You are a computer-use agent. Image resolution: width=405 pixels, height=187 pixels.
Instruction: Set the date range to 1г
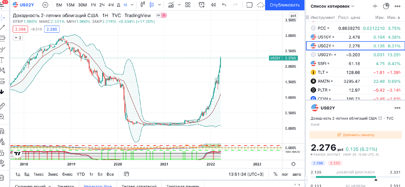point(91,174)
